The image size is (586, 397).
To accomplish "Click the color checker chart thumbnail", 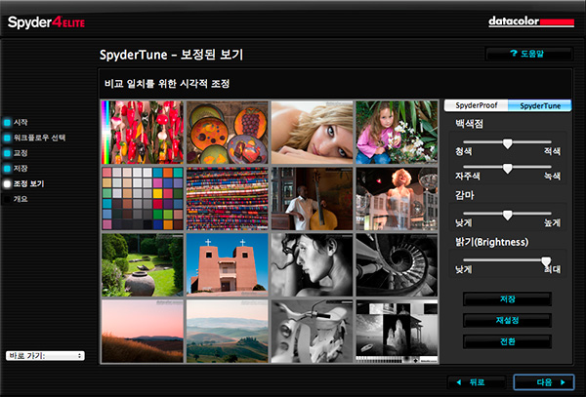I will (143, 198).
